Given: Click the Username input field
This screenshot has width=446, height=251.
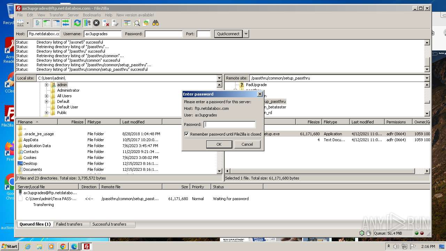Looking at the screenshot, I should [x=103, y=34].
